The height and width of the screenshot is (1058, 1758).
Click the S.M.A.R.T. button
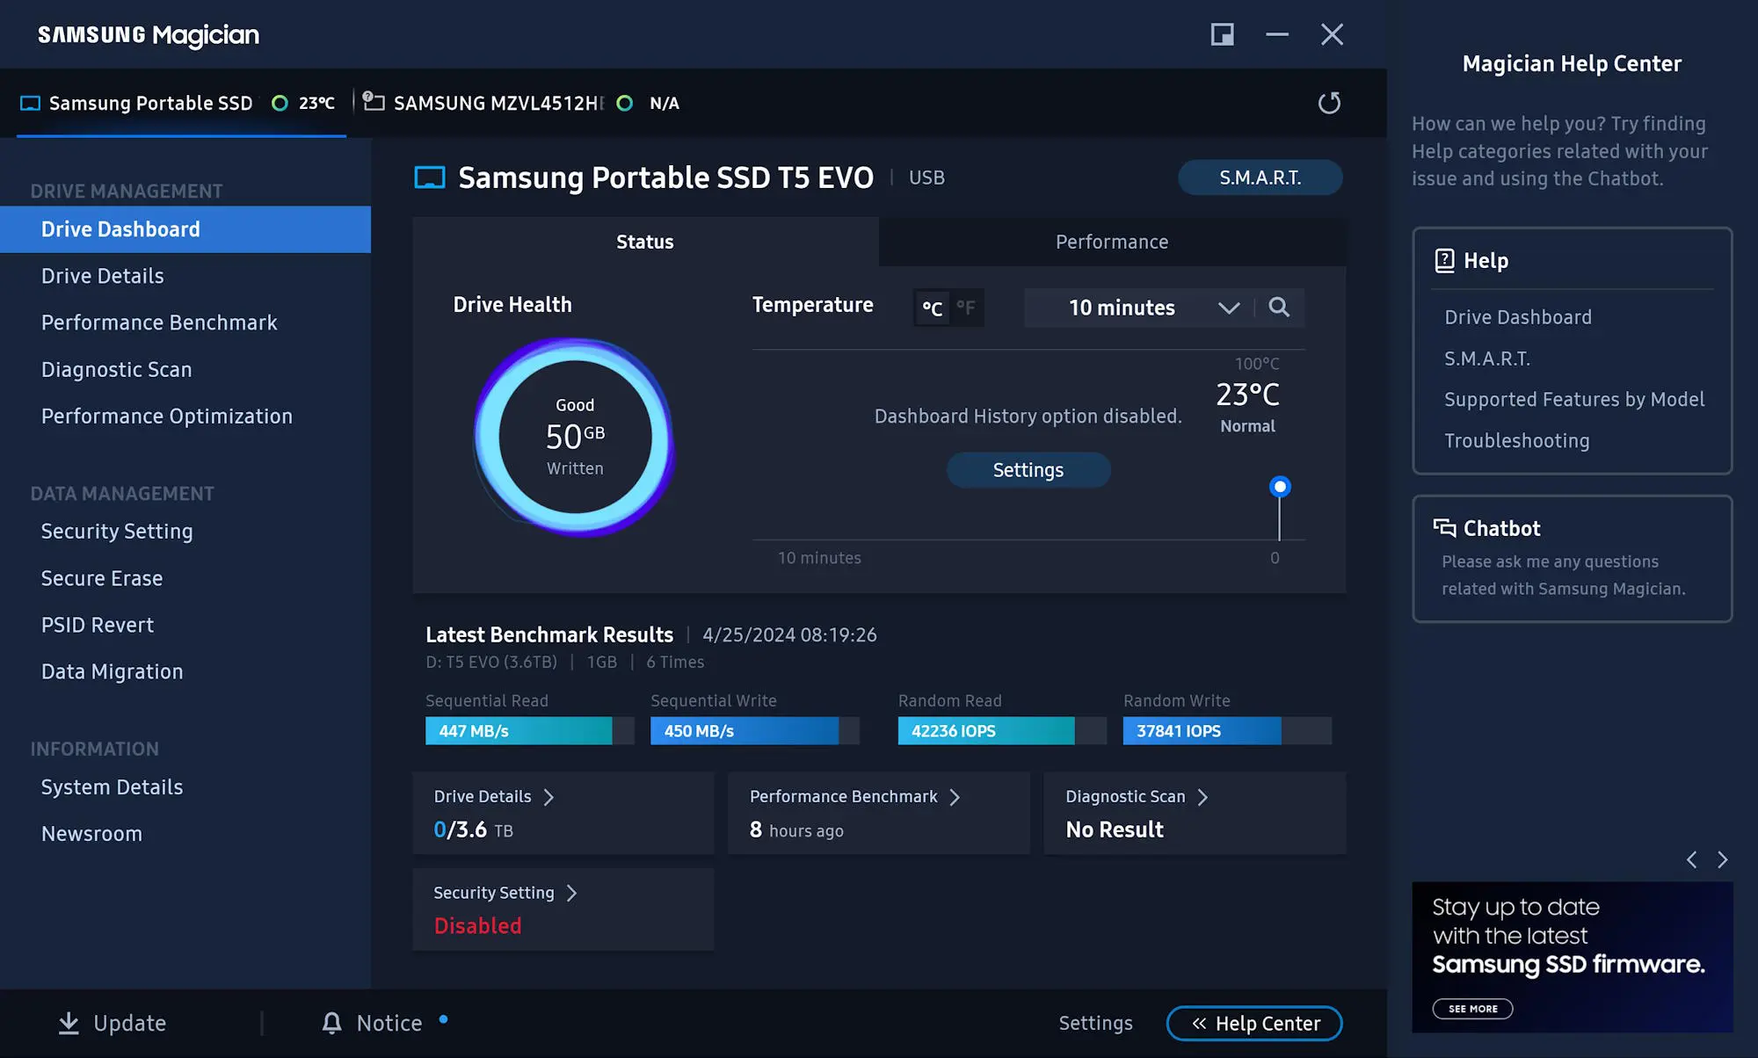(1260, 178)
